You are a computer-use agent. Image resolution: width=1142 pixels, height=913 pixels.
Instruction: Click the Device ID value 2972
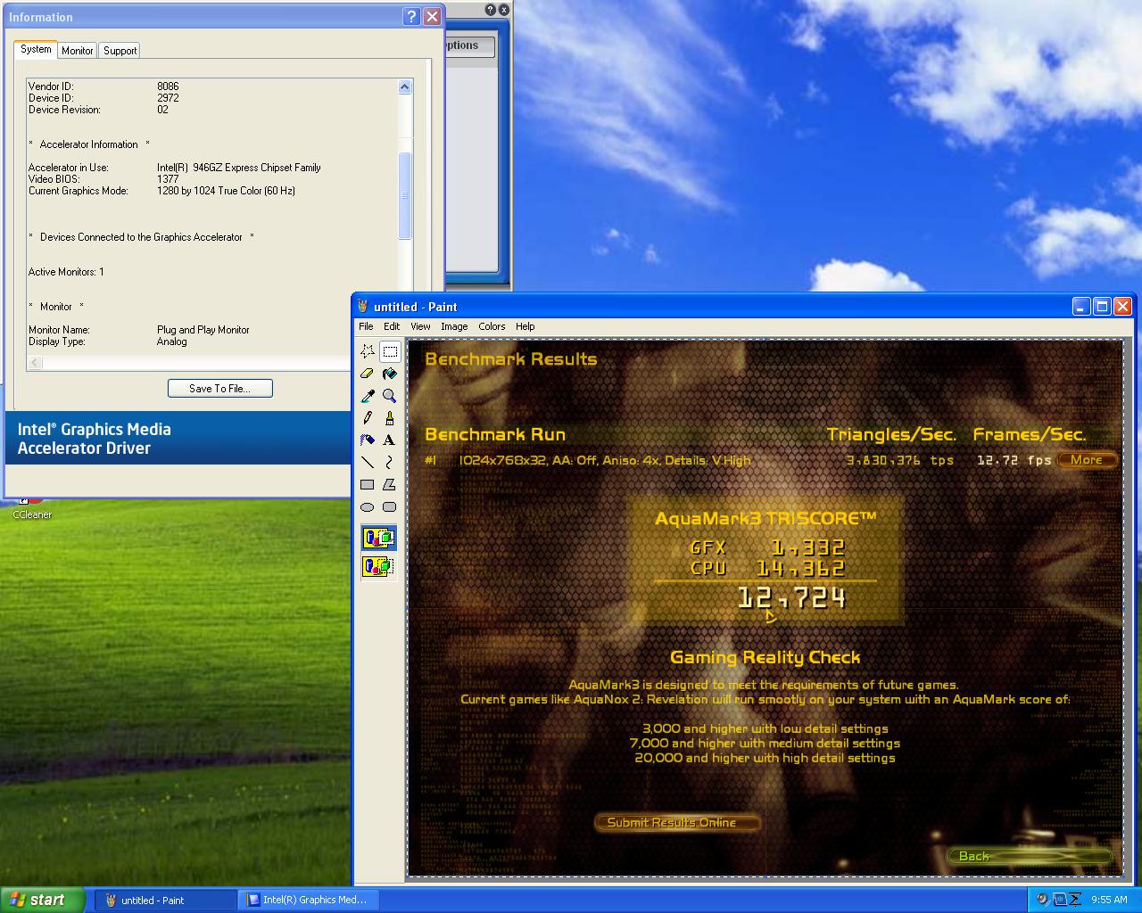click(x=168, y=98)
